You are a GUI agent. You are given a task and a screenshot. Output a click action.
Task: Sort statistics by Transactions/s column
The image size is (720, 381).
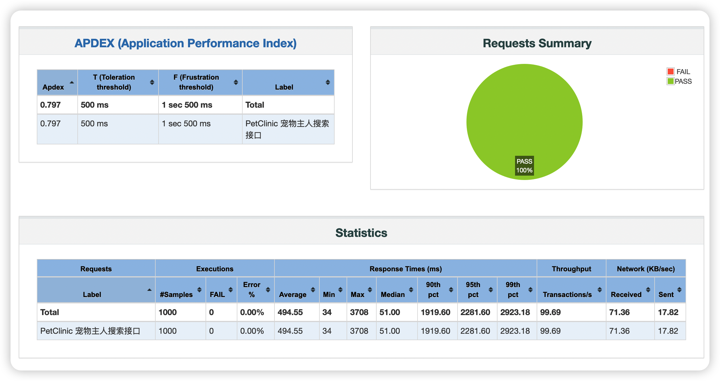[599, 290]
